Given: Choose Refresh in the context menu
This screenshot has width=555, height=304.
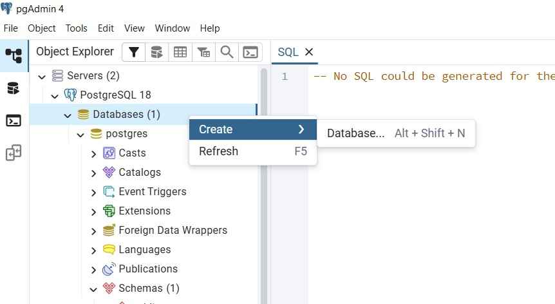Looking at the screenshot, I should (253, 151).
